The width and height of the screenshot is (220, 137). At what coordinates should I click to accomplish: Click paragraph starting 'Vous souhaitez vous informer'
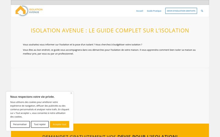pos(82,44)
